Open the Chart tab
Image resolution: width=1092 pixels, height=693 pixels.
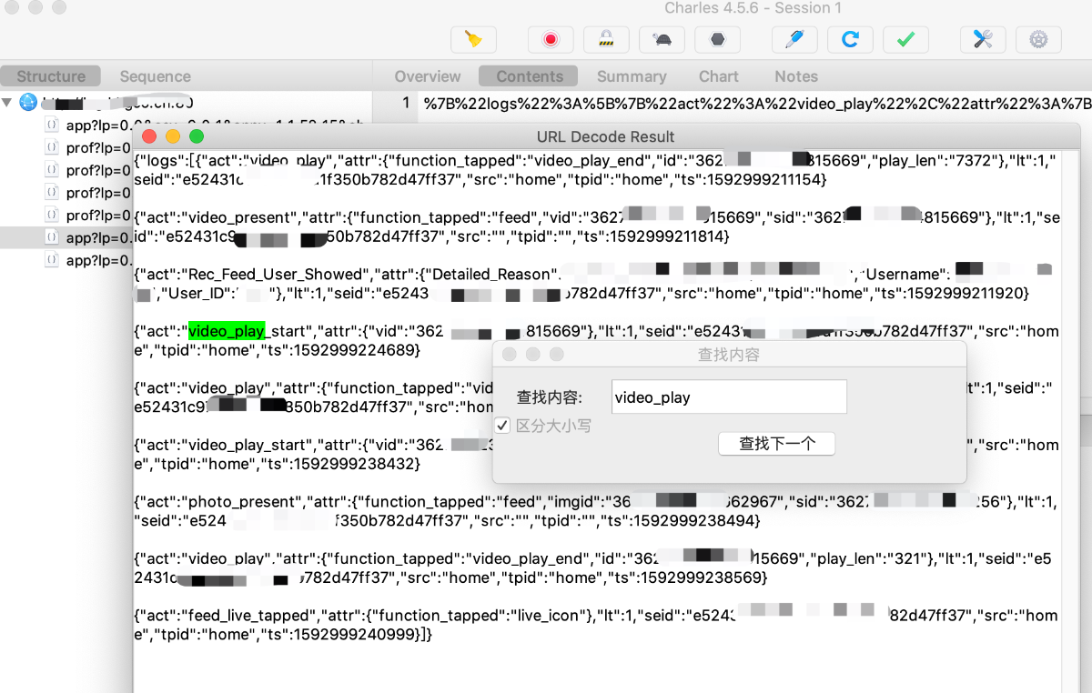719,76
